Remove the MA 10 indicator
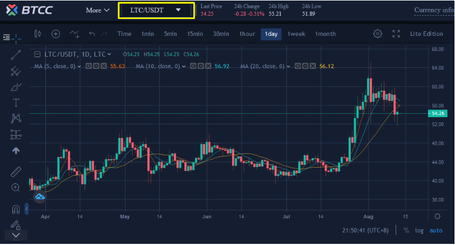This screenshot has width=455, height=245. click(208, 66)
